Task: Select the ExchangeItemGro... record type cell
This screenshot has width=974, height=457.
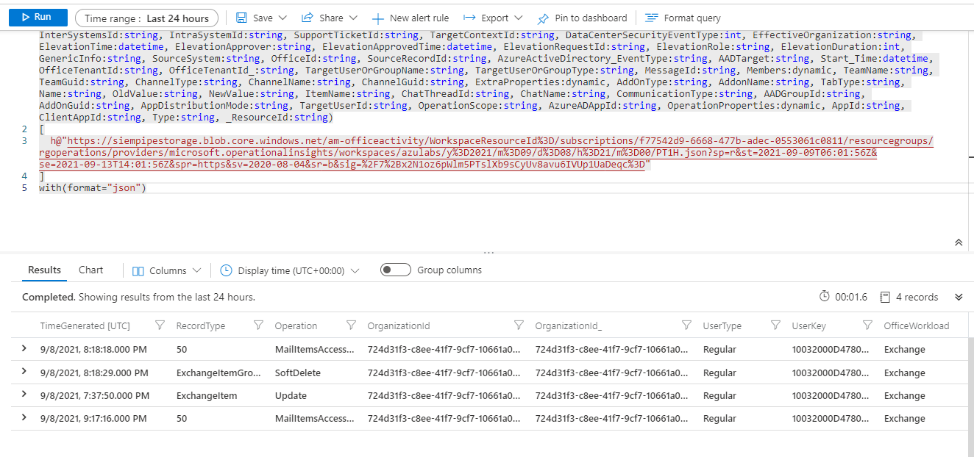Action: click(x=218, y=373)
